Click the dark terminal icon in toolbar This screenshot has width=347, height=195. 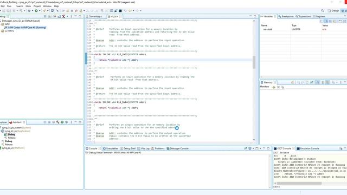click(x=120, y=11)
